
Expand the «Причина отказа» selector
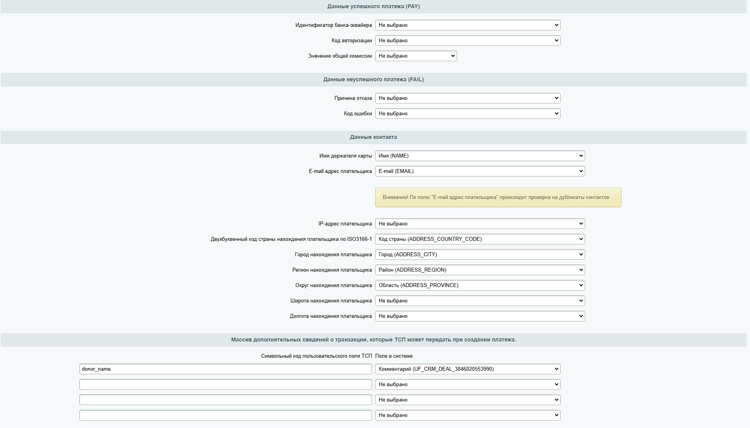tap(468, 98)
